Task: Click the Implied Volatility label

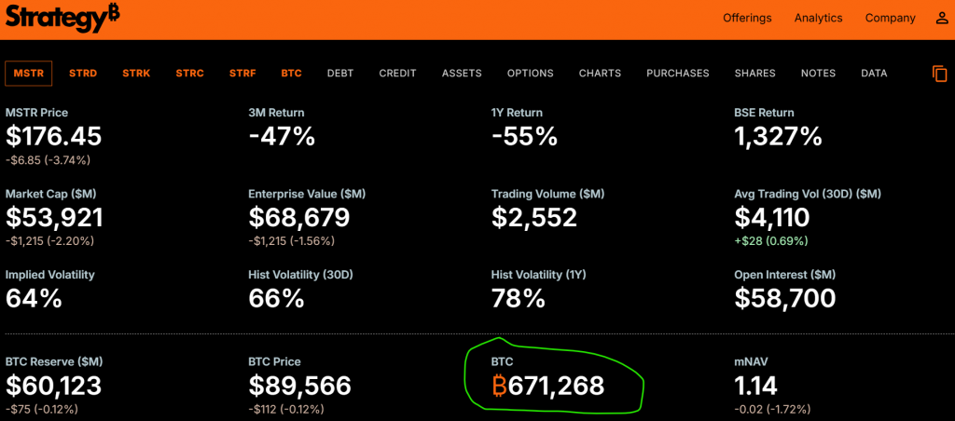Action: (50, 275)
